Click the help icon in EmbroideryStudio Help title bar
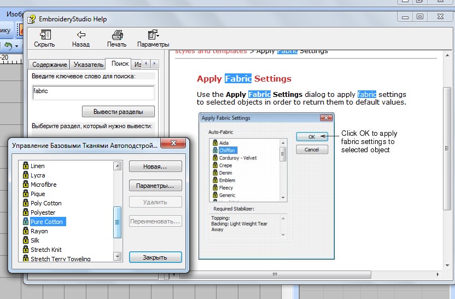 (32, 19)
